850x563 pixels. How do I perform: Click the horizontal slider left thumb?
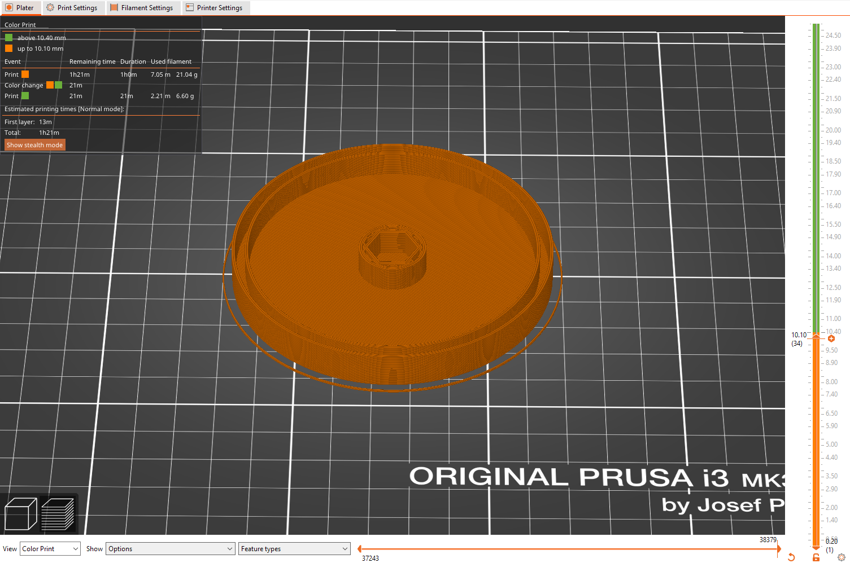click(x=360, y=548)
